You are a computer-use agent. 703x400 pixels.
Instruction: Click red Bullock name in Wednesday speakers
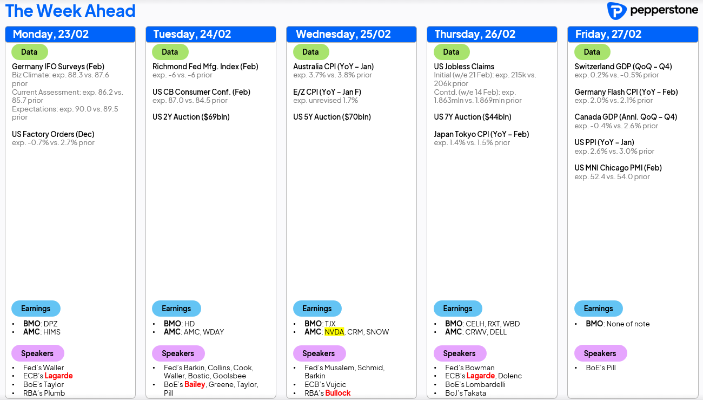point(338,393)
